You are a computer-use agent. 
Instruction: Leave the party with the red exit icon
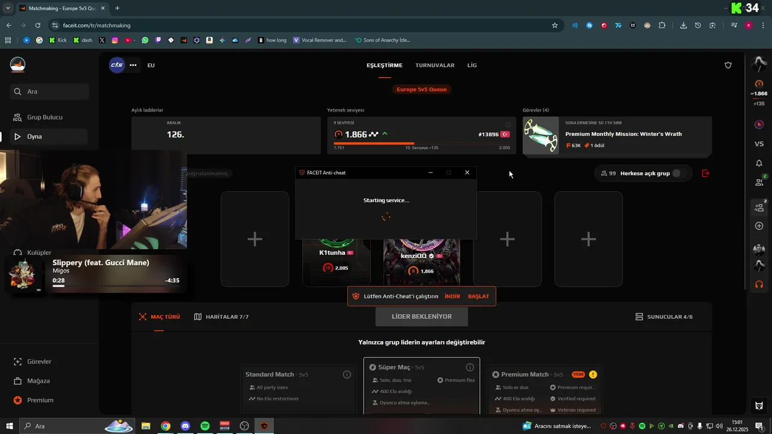706,173
